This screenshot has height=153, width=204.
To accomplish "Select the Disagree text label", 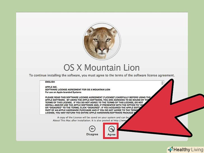I will [92, 134].
